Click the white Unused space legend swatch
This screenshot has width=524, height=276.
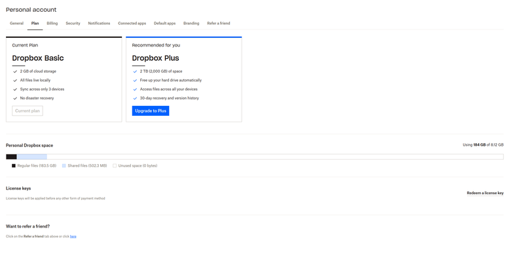tap(115, 165)
